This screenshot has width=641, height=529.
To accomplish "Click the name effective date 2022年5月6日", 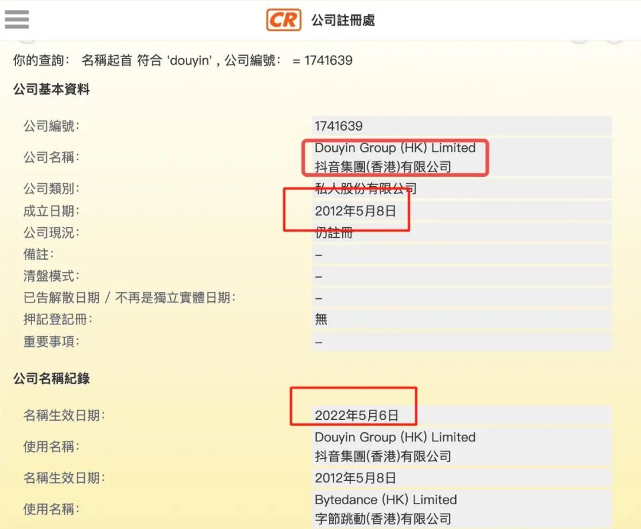I will click(356, 416).
